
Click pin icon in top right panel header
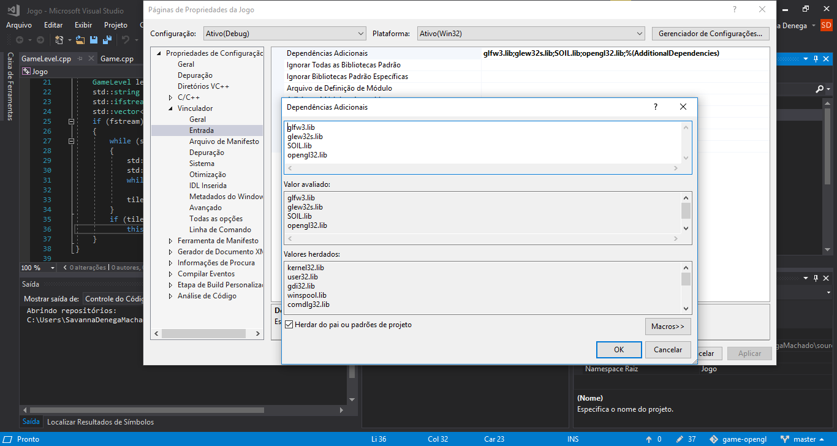click(x=816, y=59)
